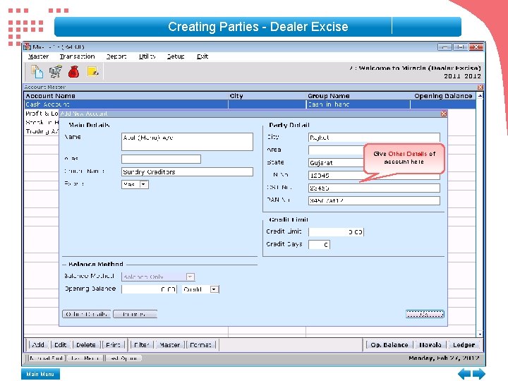Click the yellow note with pencil icon
508x381 pixels.
[92, 71]
